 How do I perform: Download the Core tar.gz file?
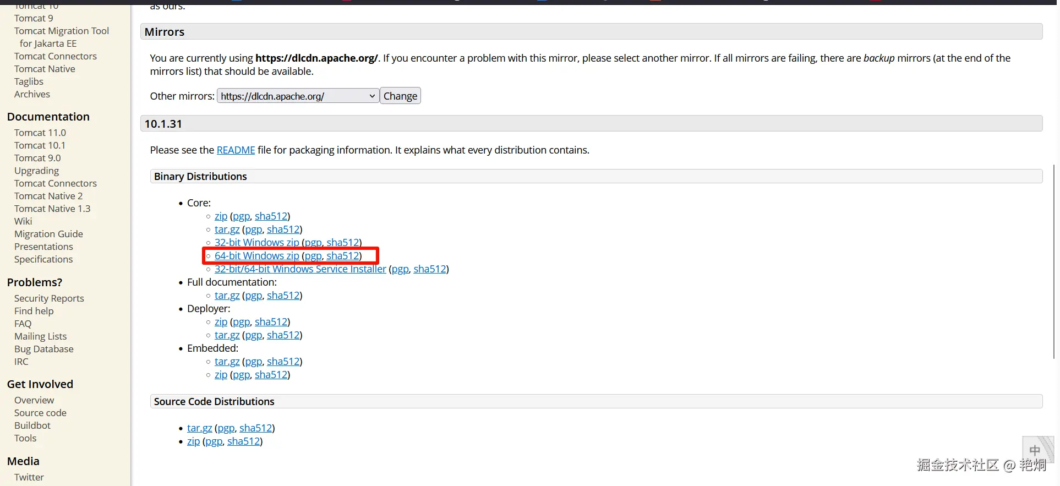tap(227, 230)
